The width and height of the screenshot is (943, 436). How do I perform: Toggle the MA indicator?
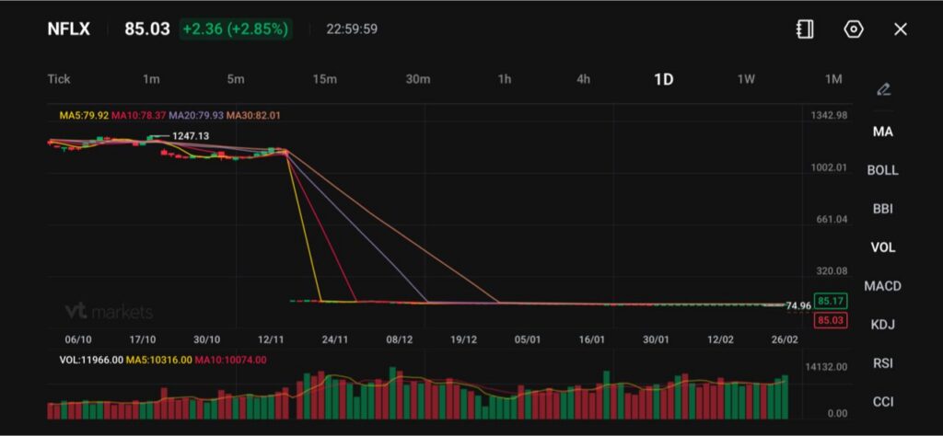pyautogui.click(x=882, y=132)
